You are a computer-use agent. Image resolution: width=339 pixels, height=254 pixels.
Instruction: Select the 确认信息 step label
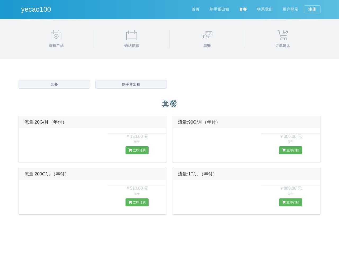(x=132, y=46)
